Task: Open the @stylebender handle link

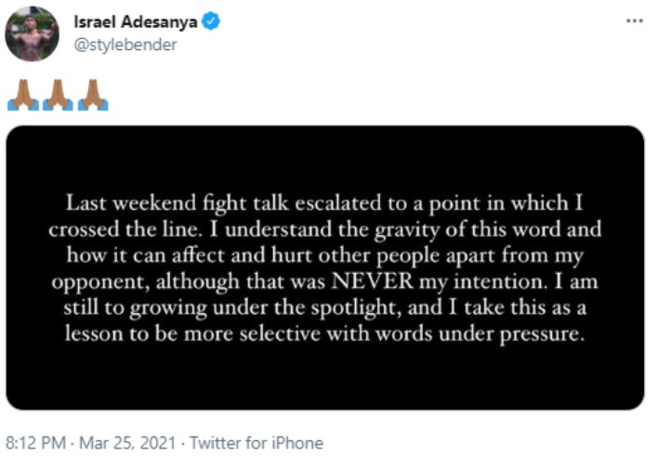Action: [x=125, y=45]
